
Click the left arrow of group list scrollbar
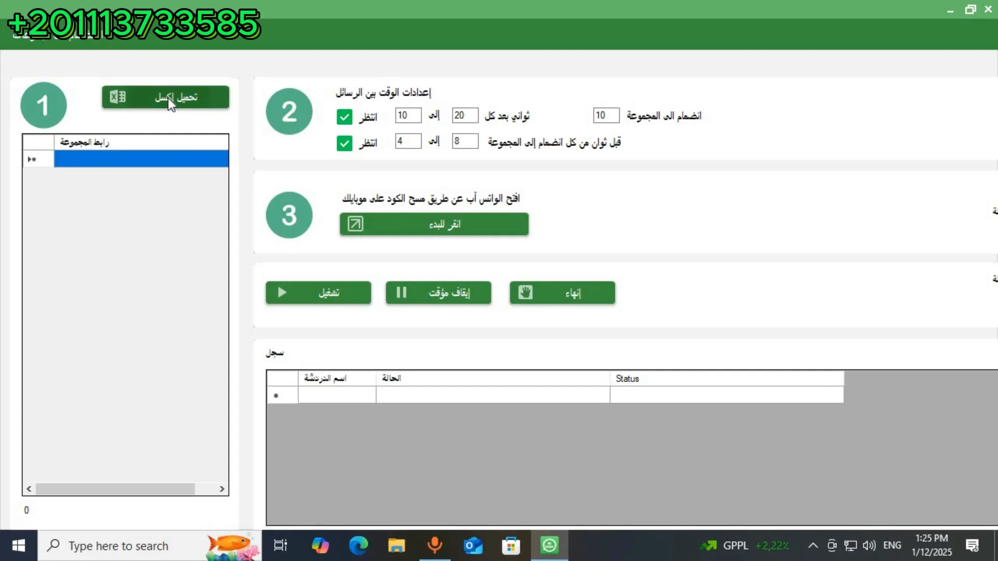(29, 489)
